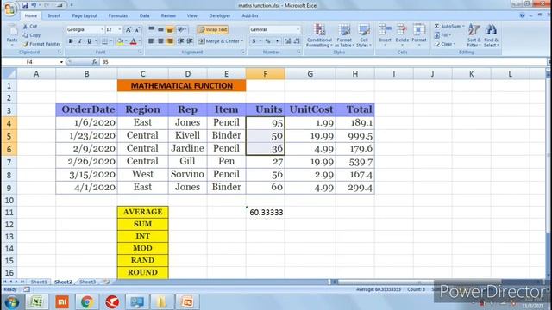Toggle Wrap Text
The image size is (552, 310).
point(213,30)
